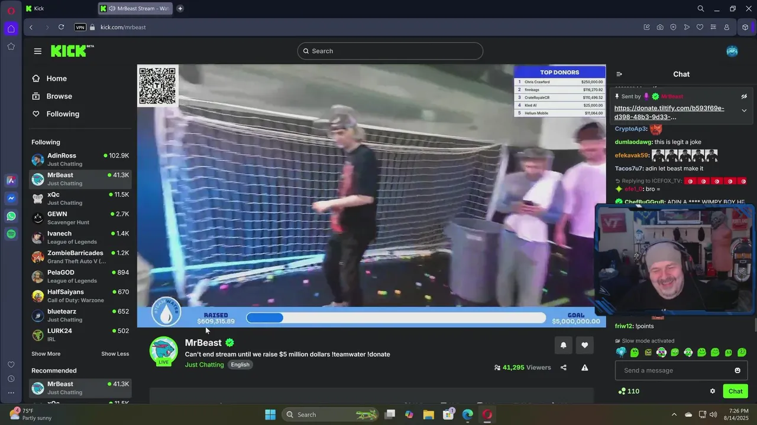Open AdinRoss channel in Following
This screenshot has height=425, width=757.
[x=80, y=159]
